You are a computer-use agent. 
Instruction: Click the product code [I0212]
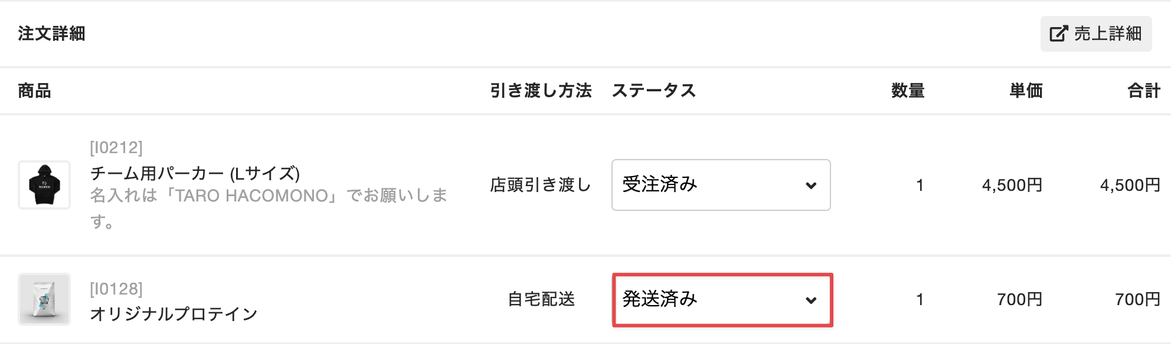116,147
